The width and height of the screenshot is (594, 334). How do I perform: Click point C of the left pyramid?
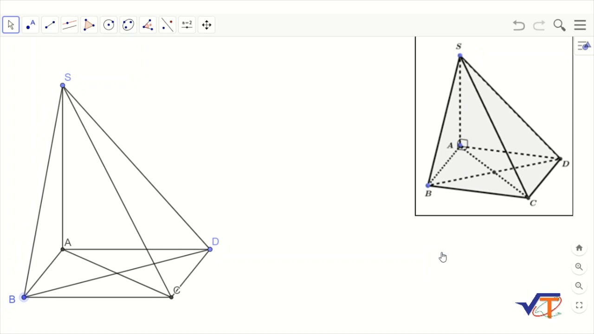(171, 297)
